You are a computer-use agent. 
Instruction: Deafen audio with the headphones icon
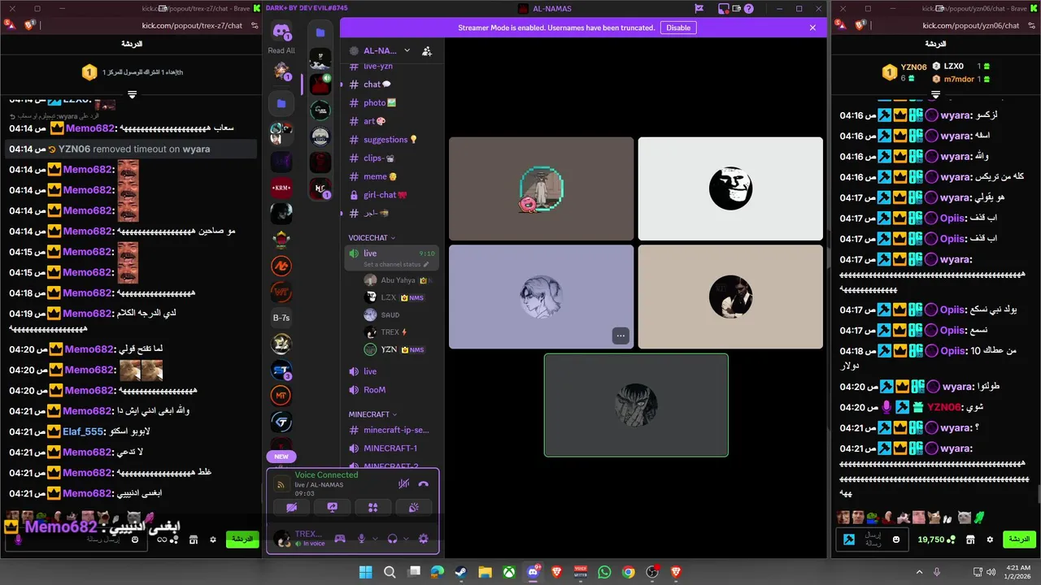pyautogui.click(x=393, y=539)
